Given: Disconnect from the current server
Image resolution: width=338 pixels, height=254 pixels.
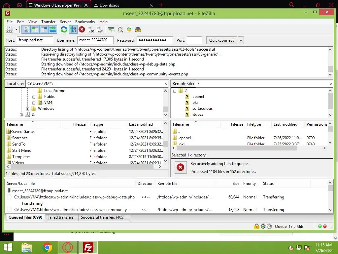Looking at the screenshot, I should coord(91,29).
